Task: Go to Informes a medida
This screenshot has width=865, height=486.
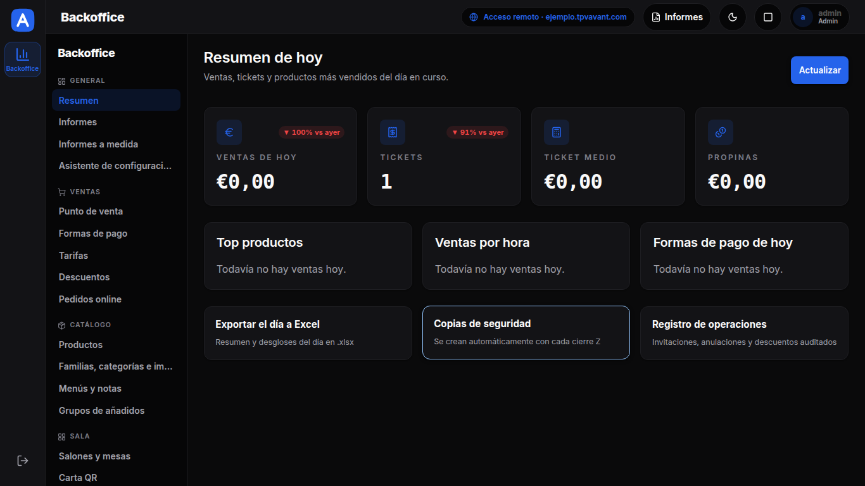Action: tap(117, 144)
